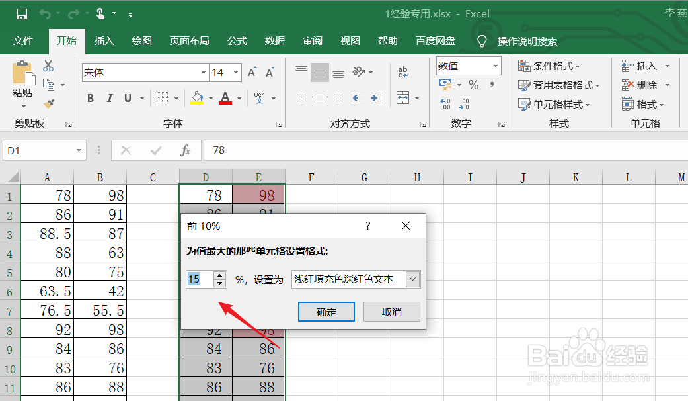Image resolution: width=688 pixels, height=401 pixels.
Task: Merge and center cells
Action: [x=402, y=98]
